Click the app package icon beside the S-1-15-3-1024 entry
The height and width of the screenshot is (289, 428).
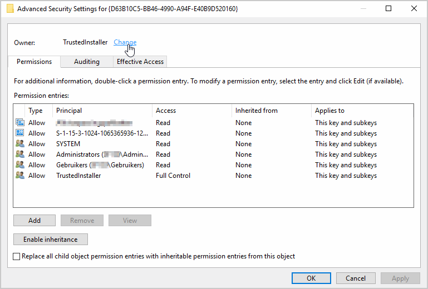(20, 133)
